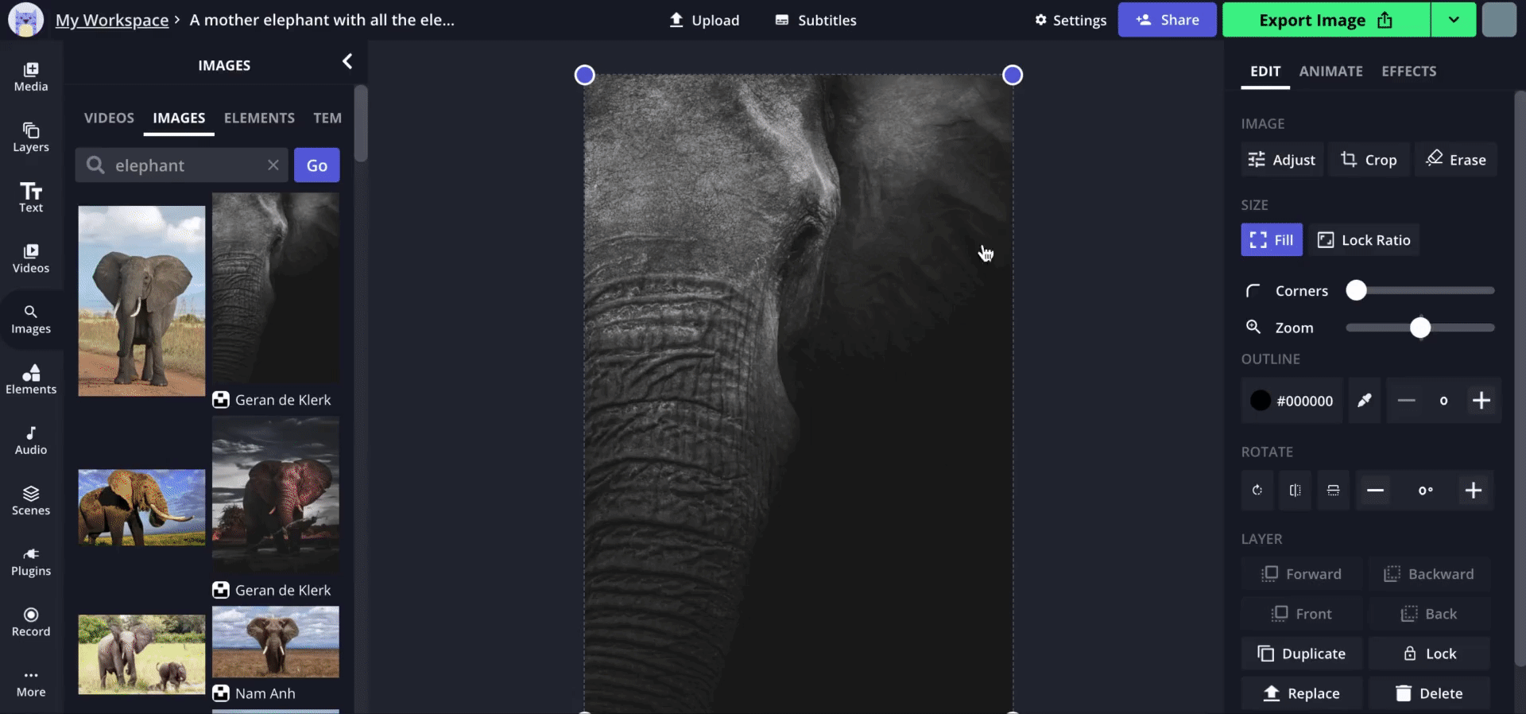
Task: Lock the selected image layer
Action: (x=1429, y=654)
